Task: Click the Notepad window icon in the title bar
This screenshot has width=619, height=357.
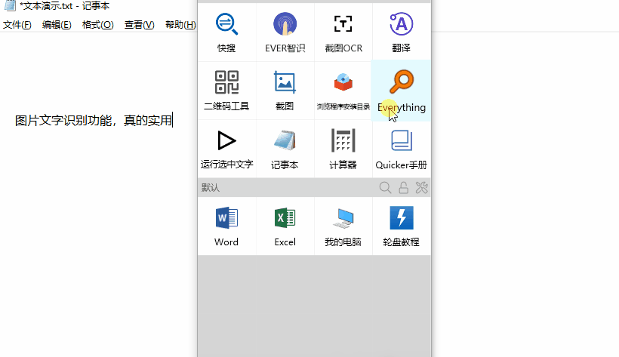Action: 10,5
